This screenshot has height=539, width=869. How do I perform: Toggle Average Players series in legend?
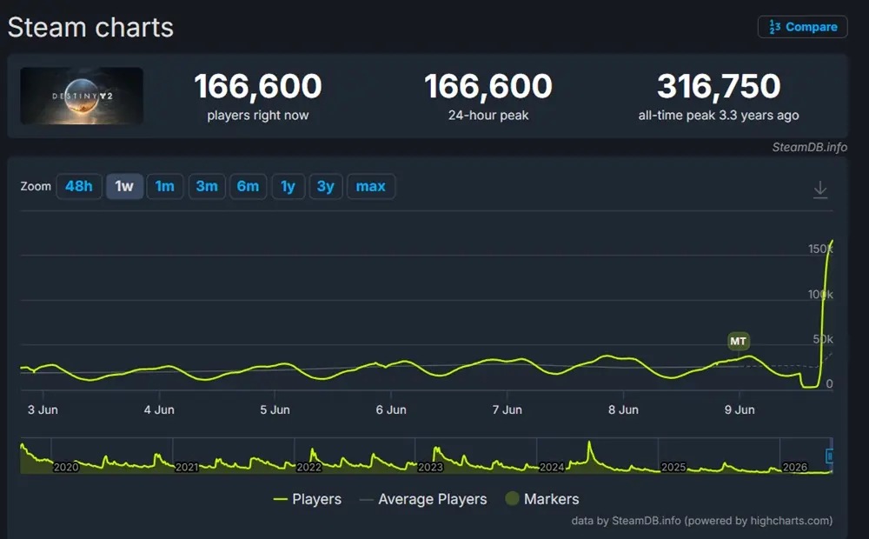423,499
